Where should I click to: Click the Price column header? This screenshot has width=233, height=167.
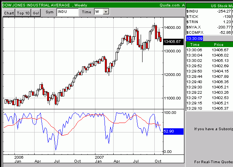click(219, 45)
